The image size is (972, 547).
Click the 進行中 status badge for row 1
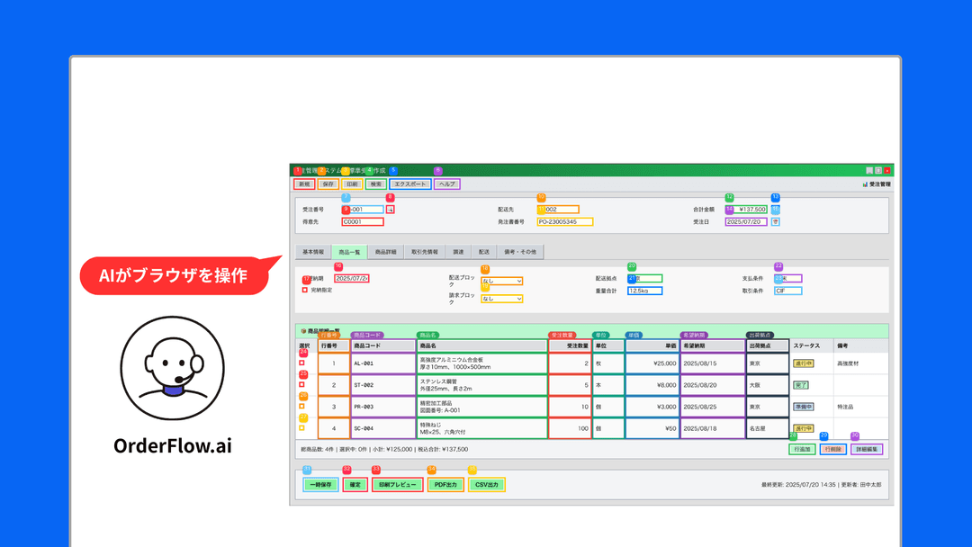coord(804,363)
